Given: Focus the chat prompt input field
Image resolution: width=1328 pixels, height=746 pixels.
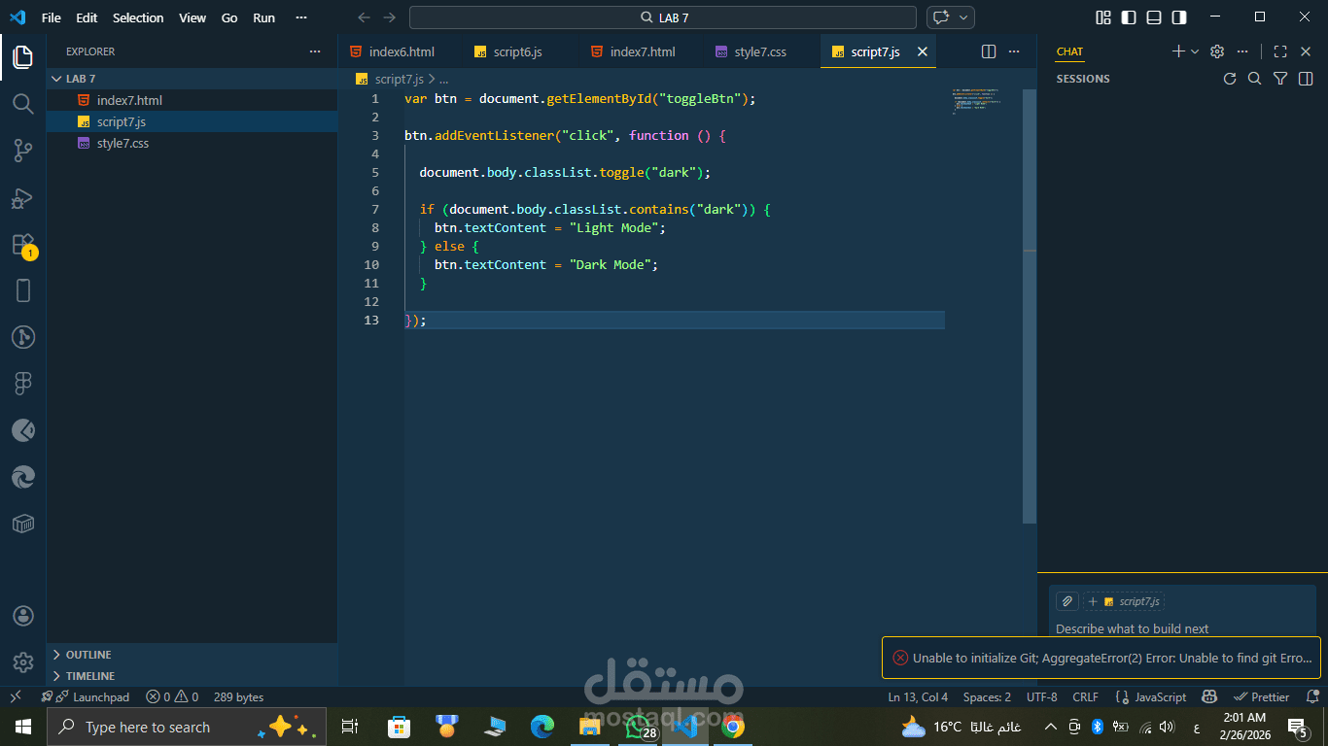Looking at the screenshot, I should [x=1181, y=628].
